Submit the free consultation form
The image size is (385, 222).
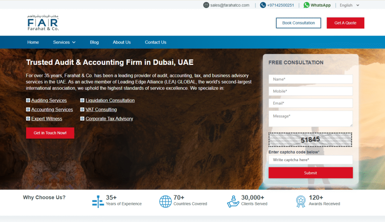pyautogui.click(x=311, y=173)
